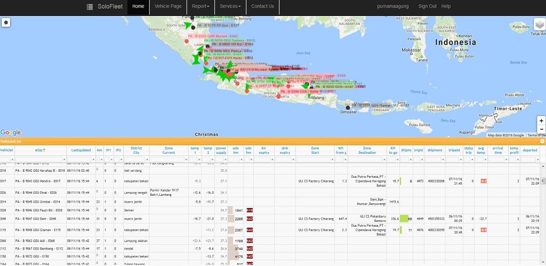
Task: Clear the District City filter x icon
Action: [147, 160]
